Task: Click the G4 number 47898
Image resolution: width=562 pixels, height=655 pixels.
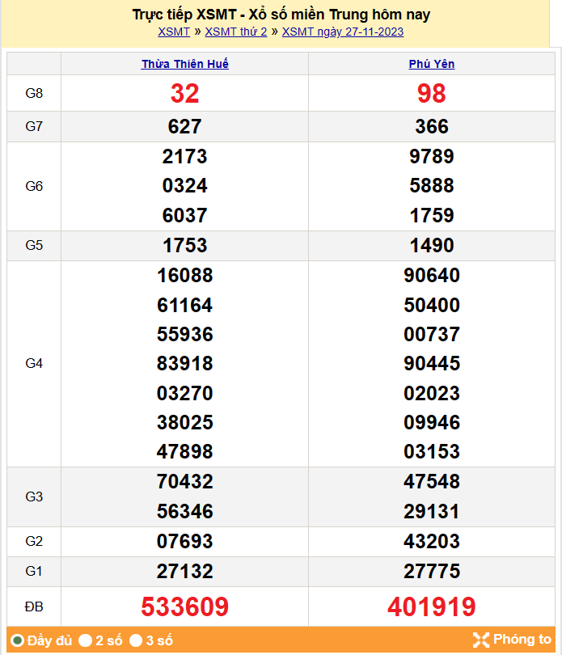Action: 184,451
